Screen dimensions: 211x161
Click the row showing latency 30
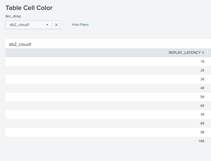202,79
